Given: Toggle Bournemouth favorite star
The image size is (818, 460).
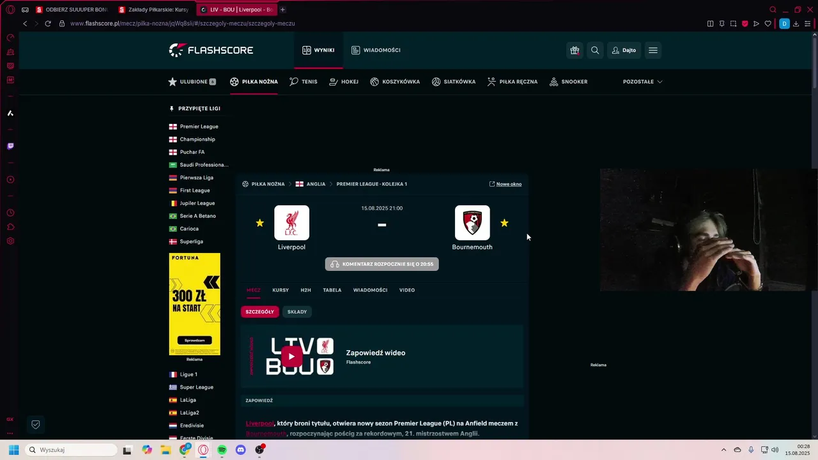Looking at the screenshot, I should tap(504, 223).
